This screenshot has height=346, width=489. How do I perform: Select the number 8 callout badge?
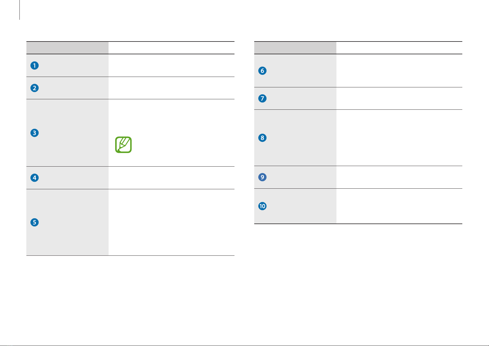[262, 138]
